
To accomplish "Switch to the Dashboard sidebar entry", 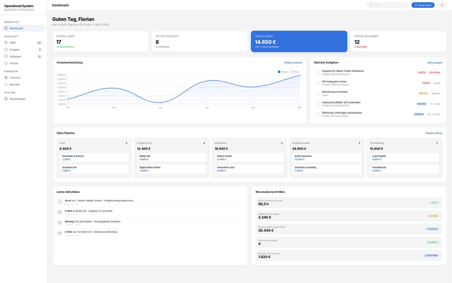I will pyautogui.click(x=16, y=28).
